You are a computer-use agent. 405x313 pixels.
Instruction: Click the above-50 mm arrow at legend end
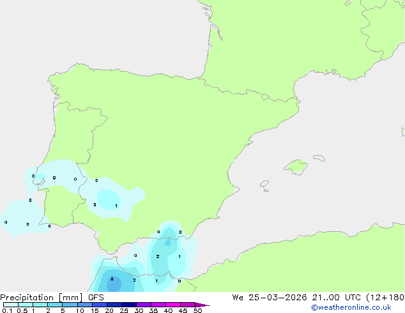tap(202, 305)
